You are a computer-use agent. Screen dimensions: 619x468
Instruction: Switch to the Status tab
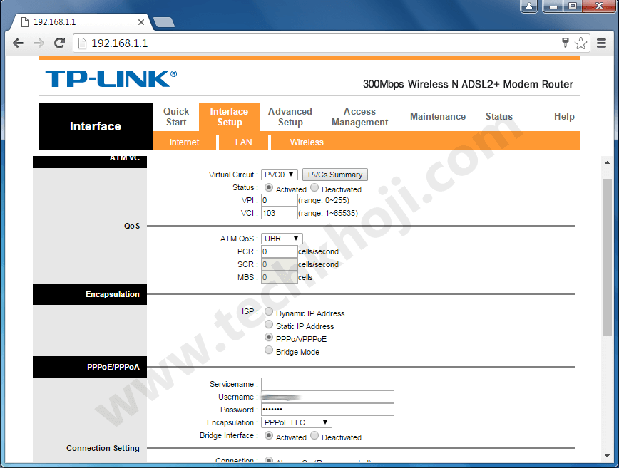[x=499, y=116]
